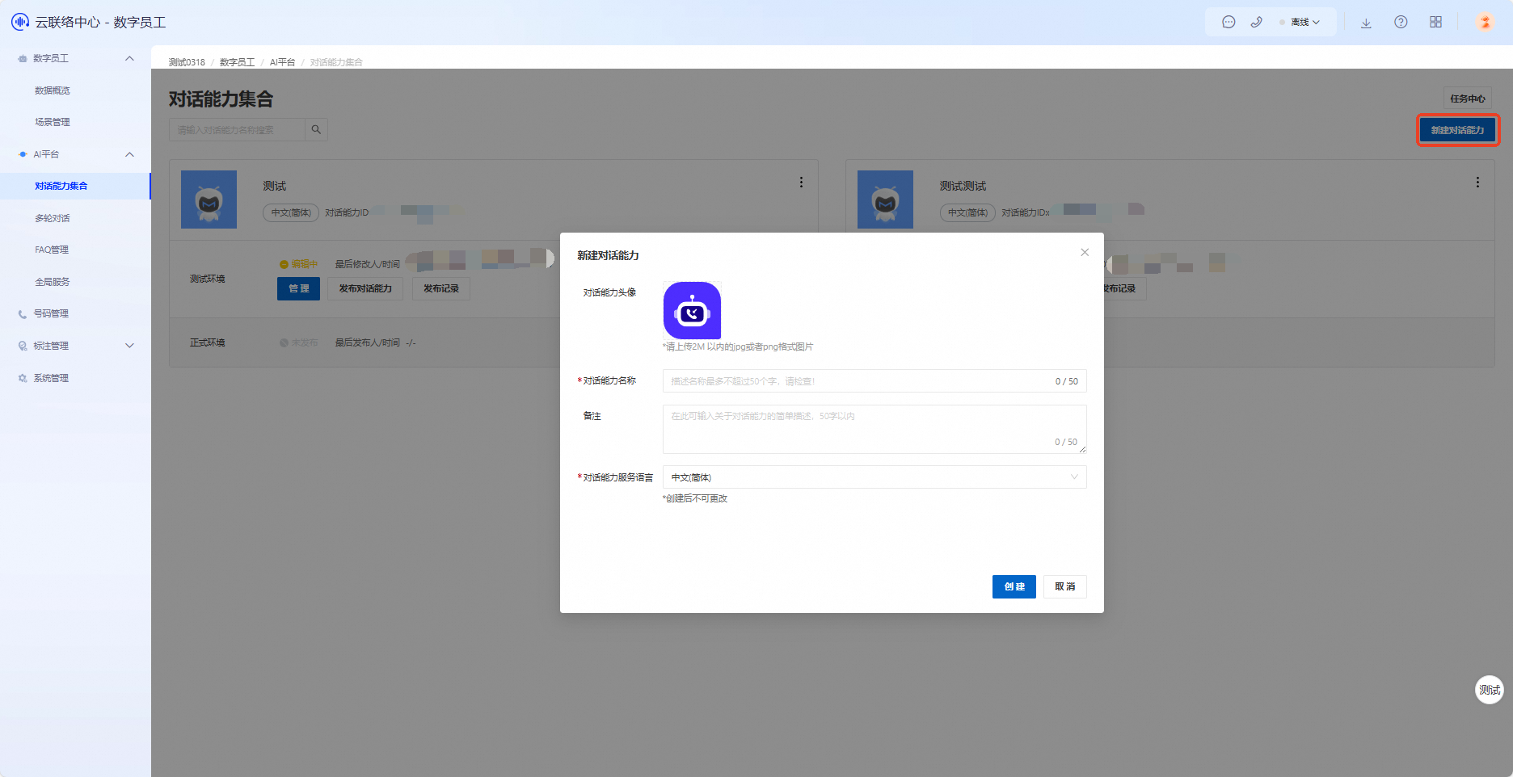Click the 创建后不可更改 hint text

point(695,498)
